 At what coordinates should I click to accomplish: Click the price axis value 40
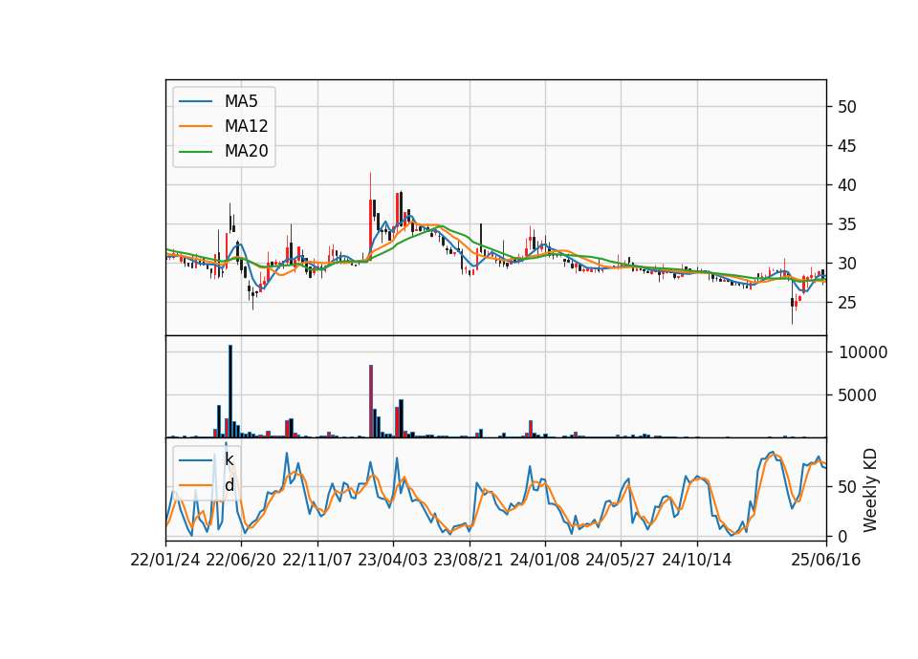pyautogui.click(x=847, y=185)
